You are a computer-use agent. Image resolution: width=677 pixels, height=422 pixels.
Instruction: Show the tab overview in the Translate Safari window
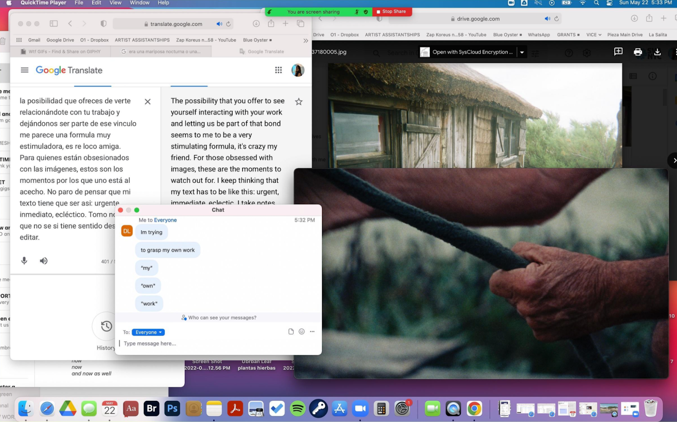301,24
